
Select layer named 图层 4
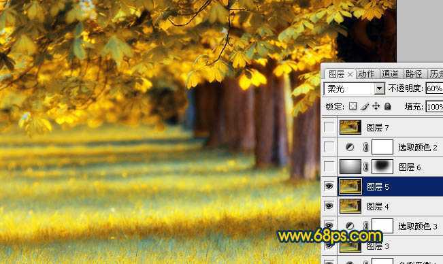click(378, 207)
